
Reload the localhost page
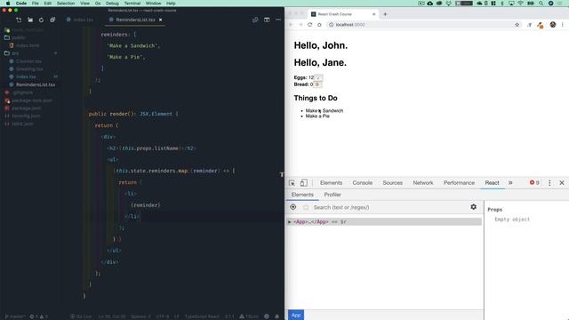pyautogui.click(x=310, y=25)
